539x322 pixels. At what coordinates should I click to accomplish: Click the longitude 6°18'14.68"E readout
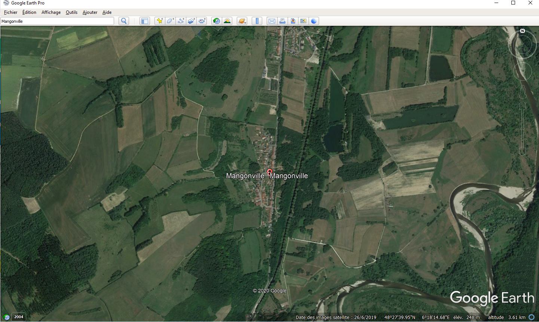point(436,318)
